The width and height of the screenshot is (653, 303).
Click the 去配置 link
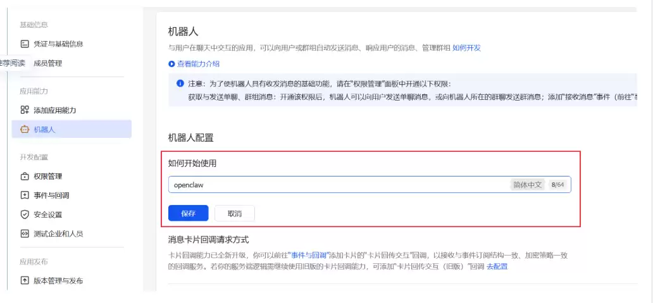(497, 267)
